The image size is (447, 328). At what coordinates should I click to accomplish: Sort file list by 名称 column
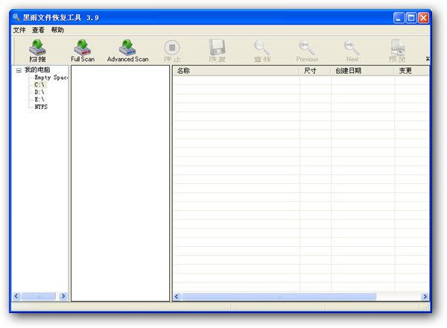pyautogui.click(x=235, y=71)
